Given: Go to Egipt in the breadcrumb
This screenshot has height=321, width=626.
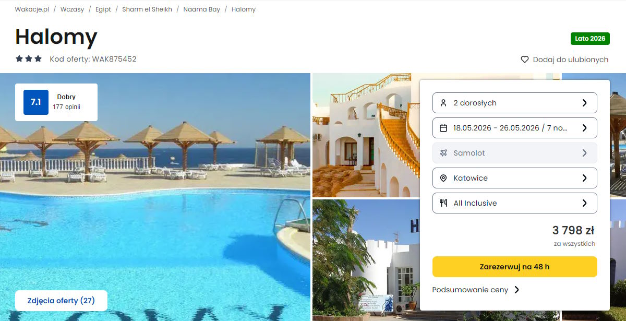Looking at the screenshot, I should click(103, 9).
